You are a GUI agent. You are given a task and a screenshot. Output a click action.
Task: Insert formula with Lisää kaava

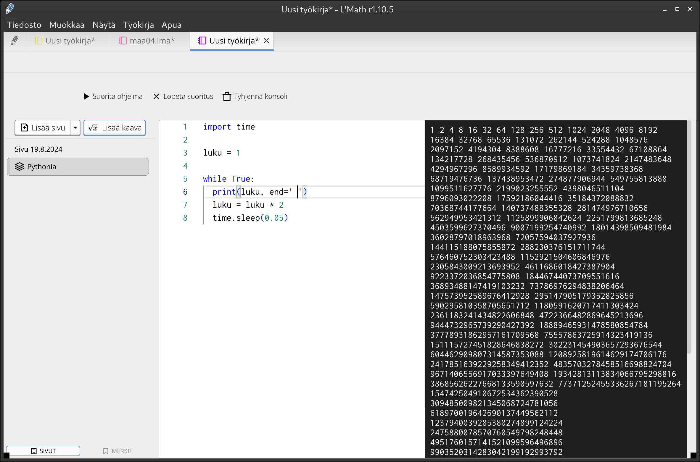point(115,128)
